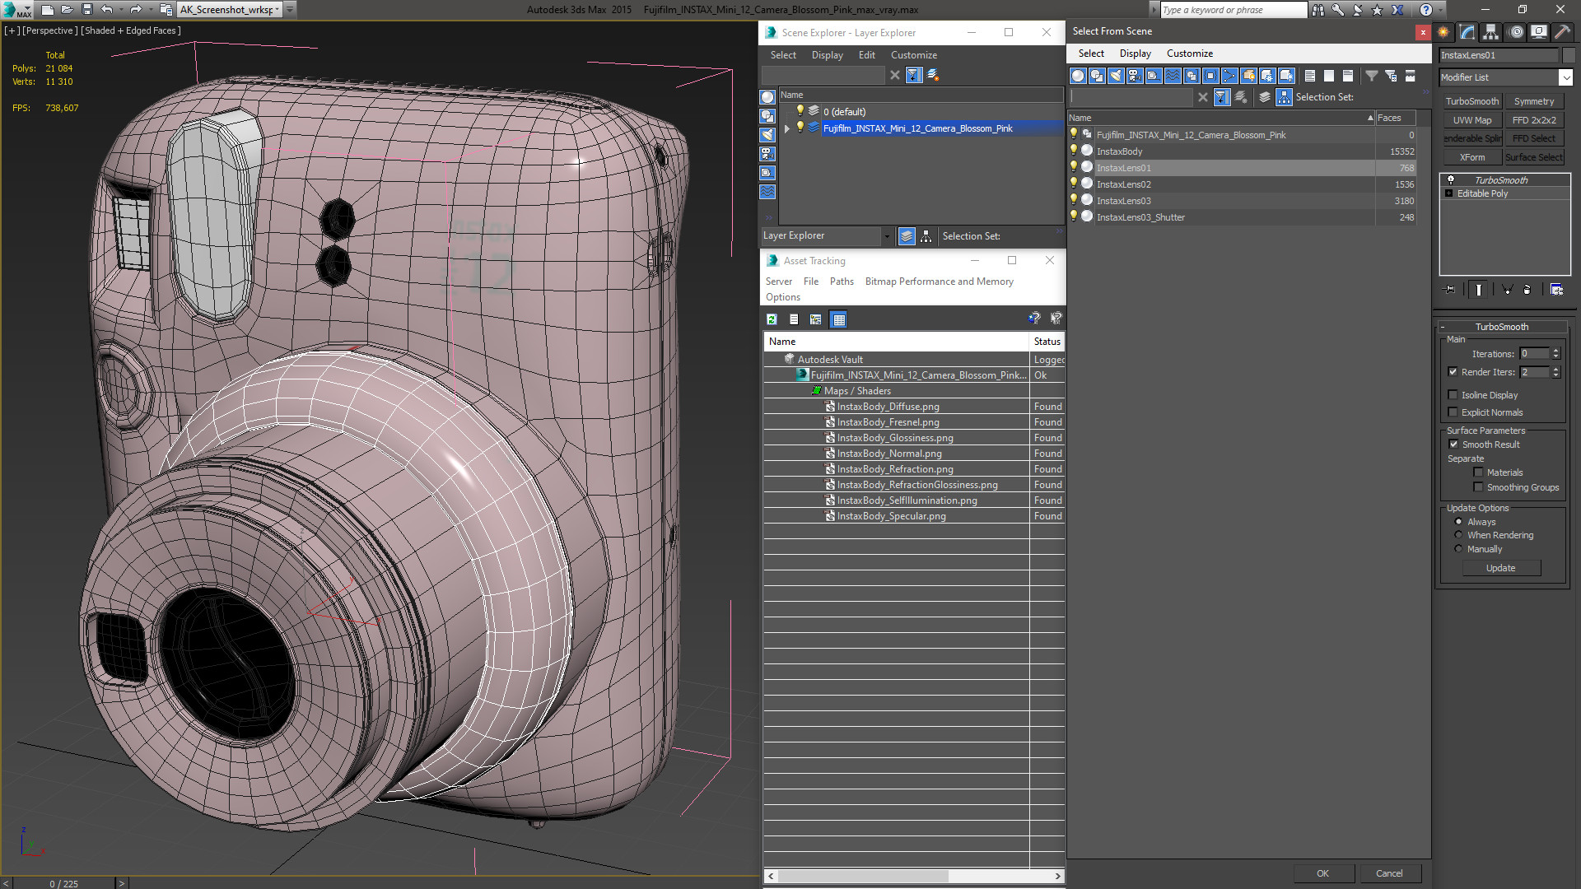Screen dimensions: 1581x889
Task: Toggle lightbulb visibility for InstaxLens02
Action: pos(1073,184)
